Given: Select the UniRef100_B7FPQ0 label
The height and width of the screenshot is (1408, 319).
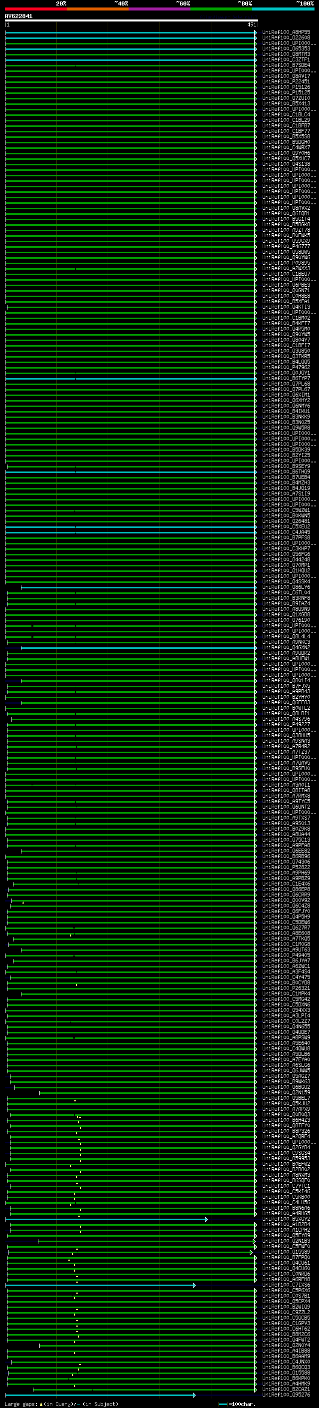Looking at the screenshot, I should pos(286,1257).
